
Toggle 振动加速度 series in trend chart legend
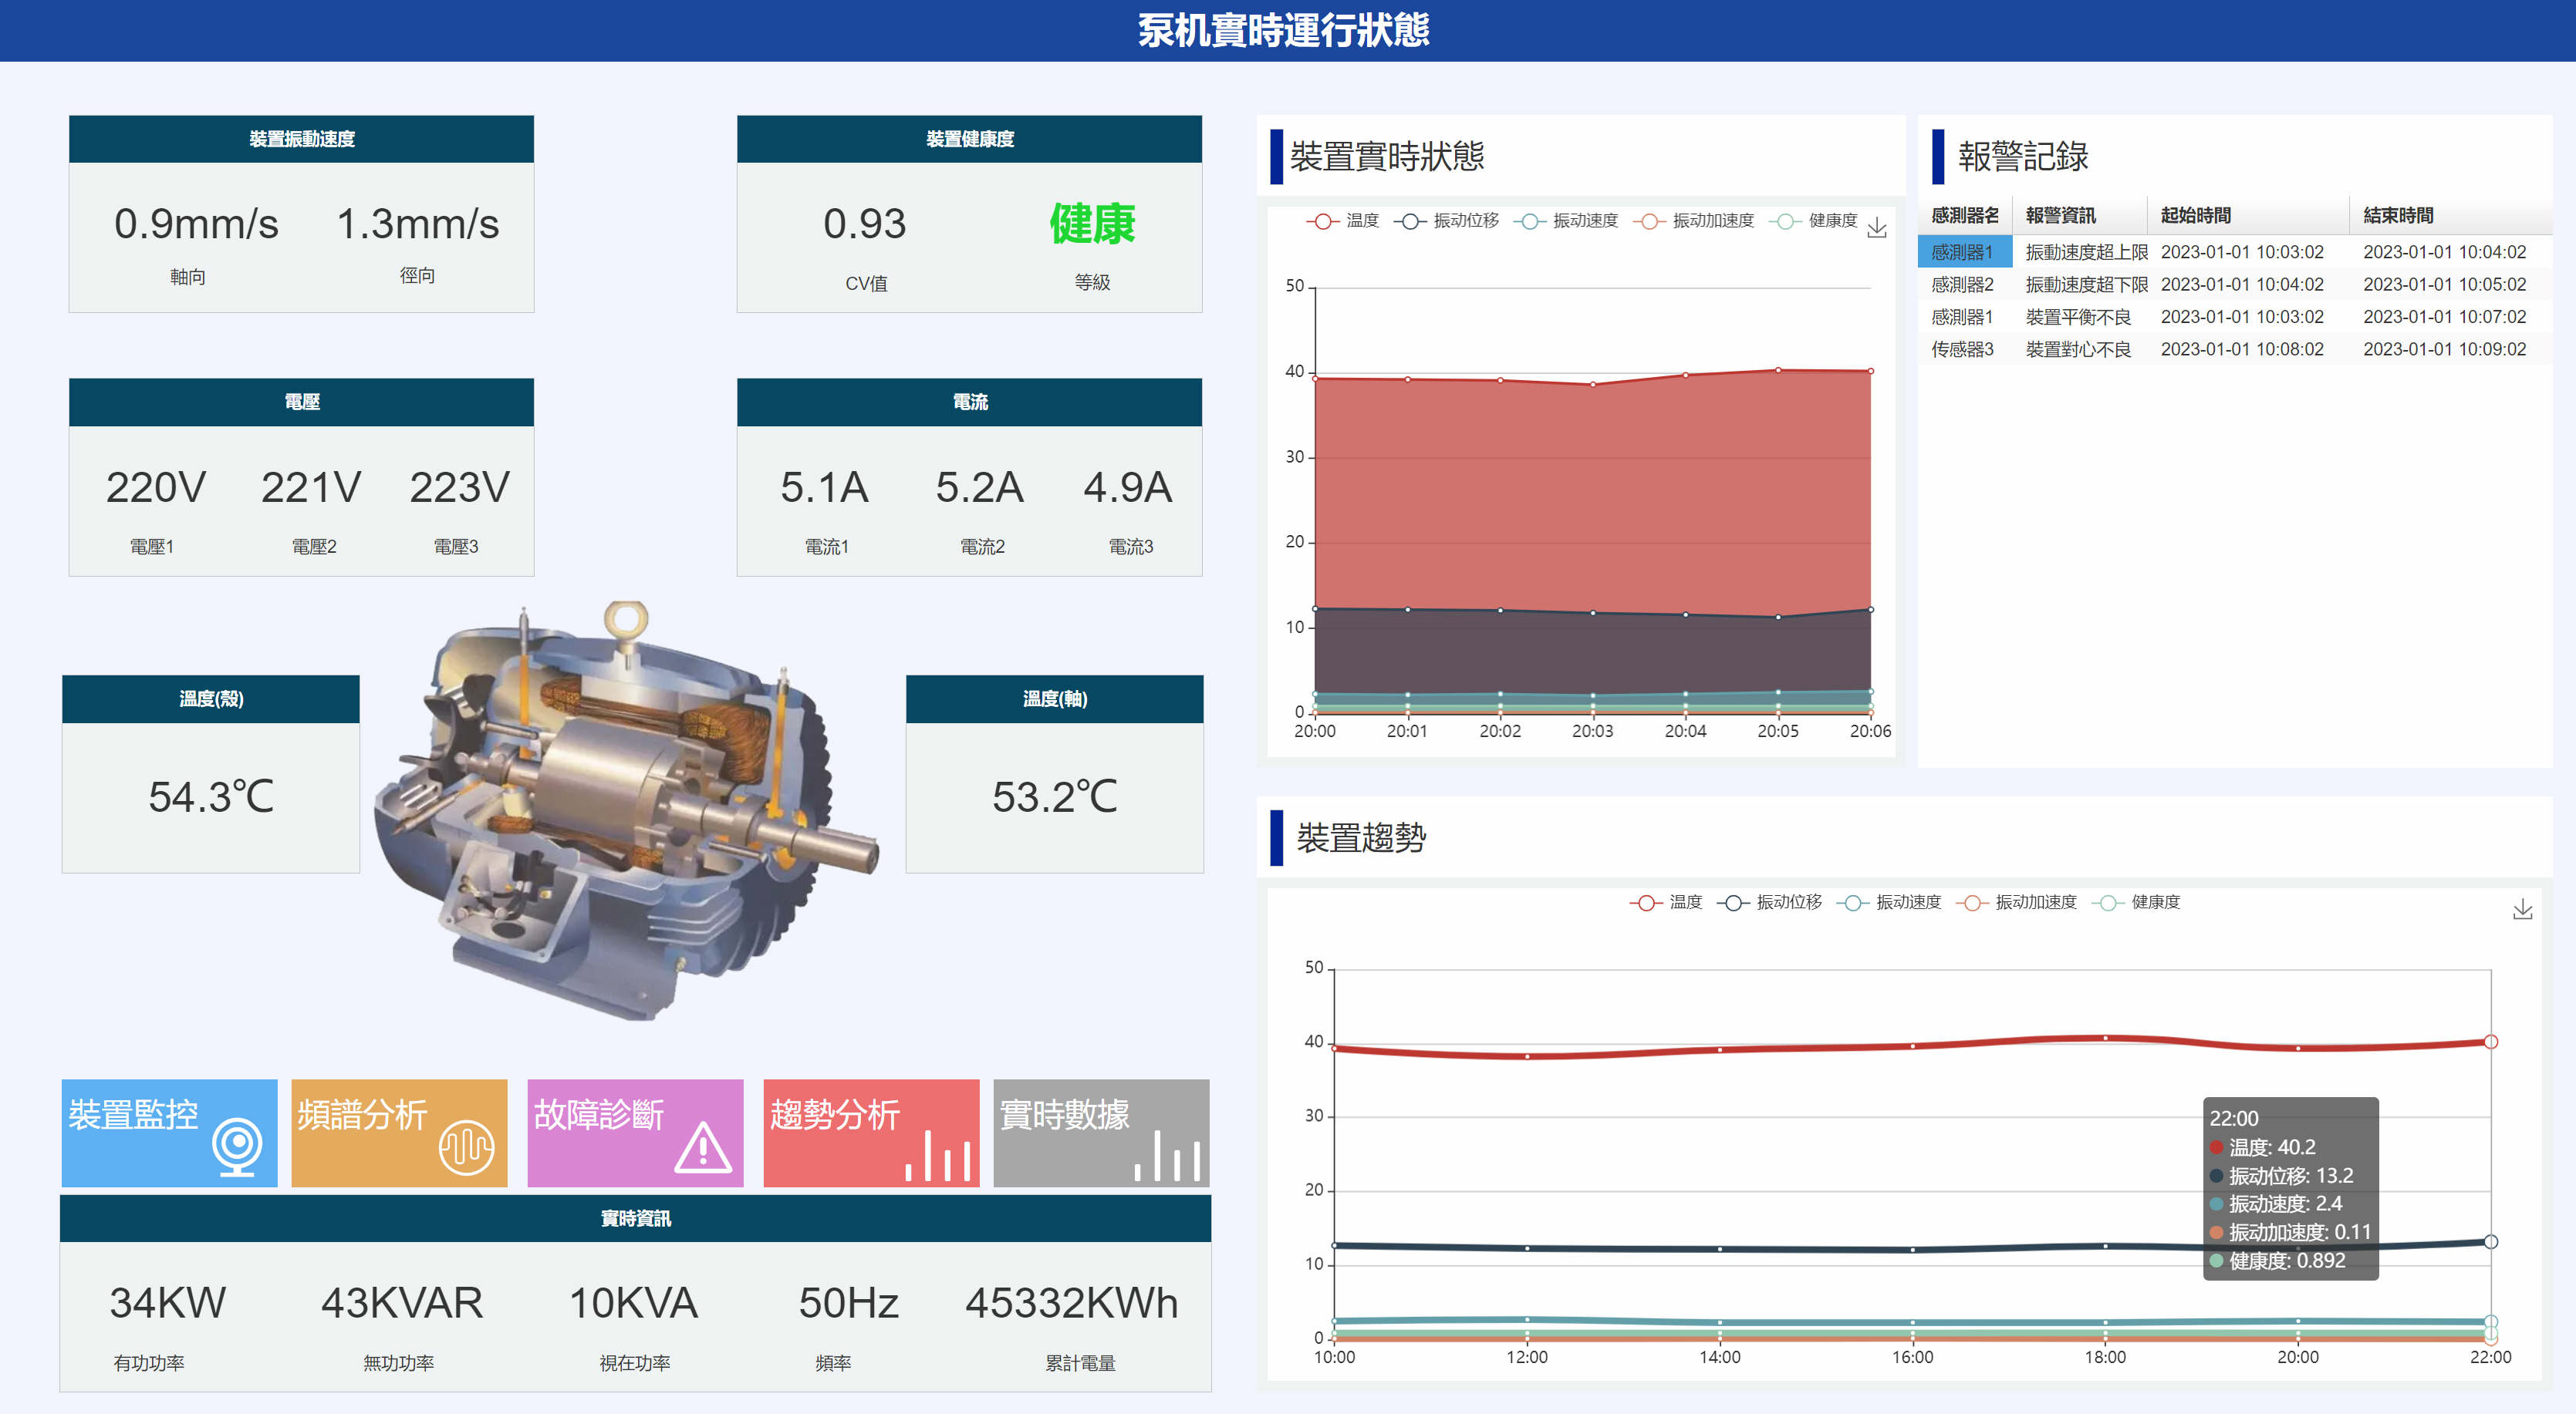(x=2016, y=902)
